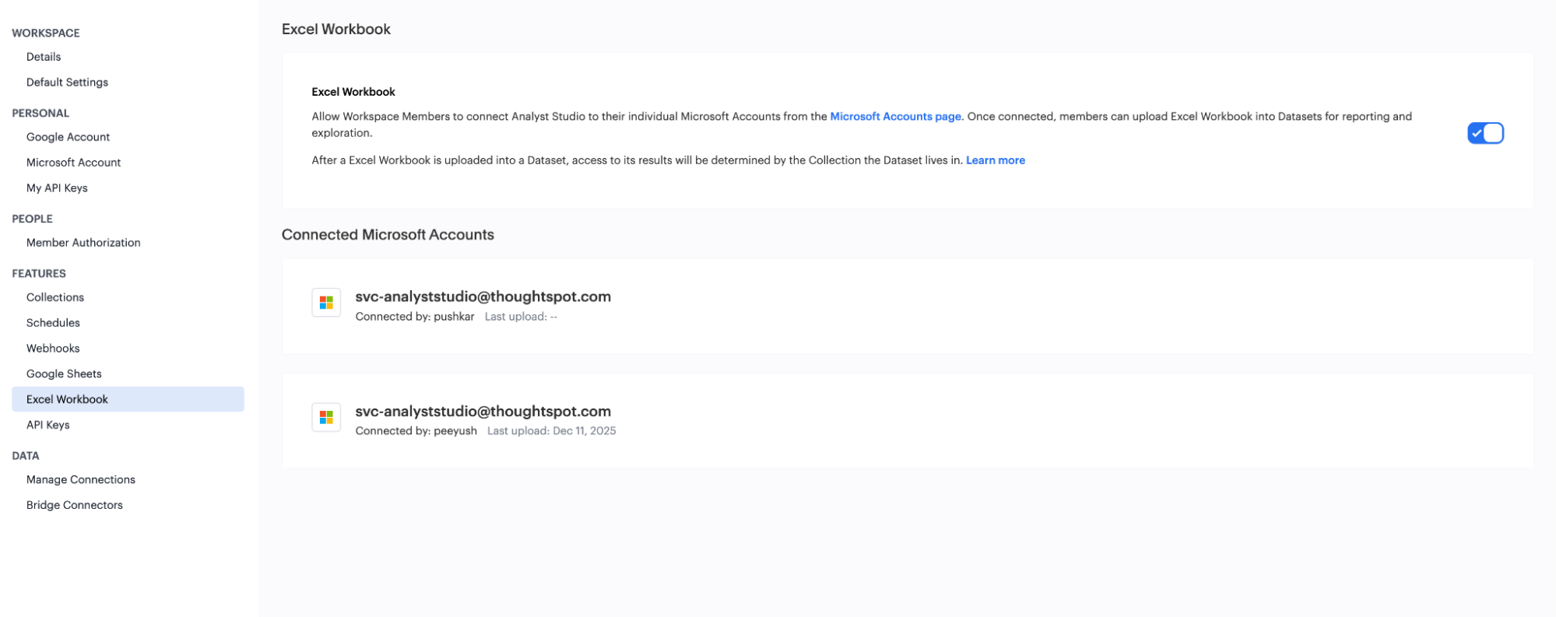This screenshot has height=617, width=1556.
Task: Navigate to Member Authorization
Action: pyautogui.click(x=83, y=243)
